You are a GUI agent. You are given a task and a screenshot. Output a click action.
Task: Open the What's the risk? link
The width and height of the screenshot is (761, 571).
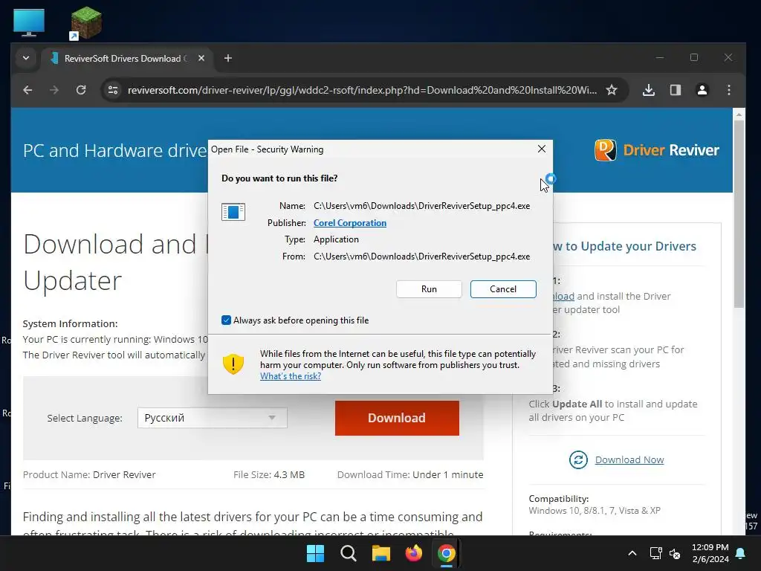click(x=291, y=376)
